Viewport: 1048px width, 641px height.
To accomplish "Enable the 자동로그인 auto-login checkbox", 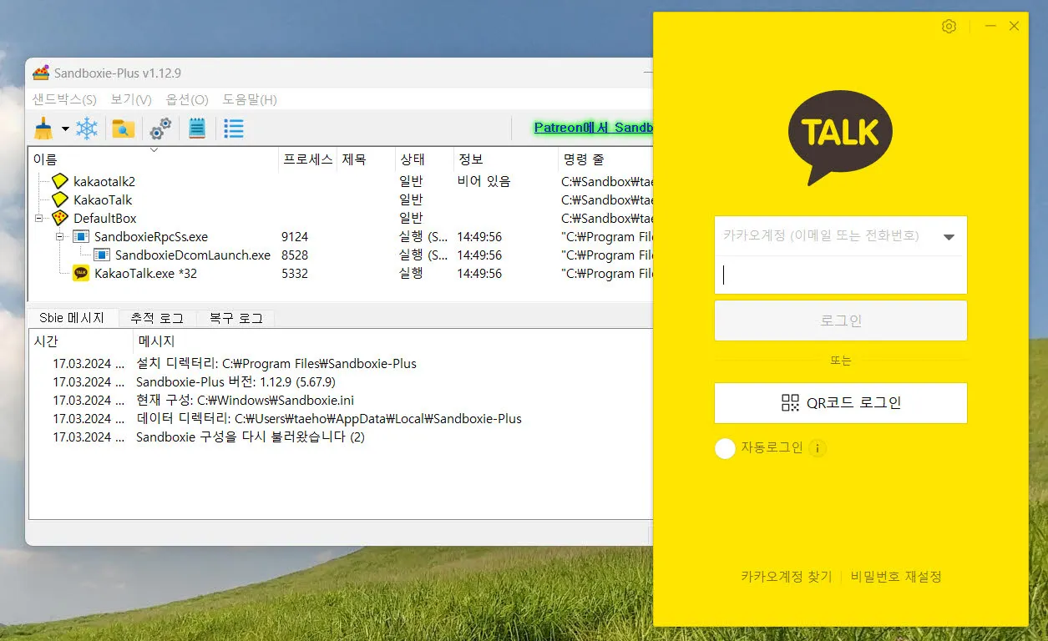I will coord(725,448).
